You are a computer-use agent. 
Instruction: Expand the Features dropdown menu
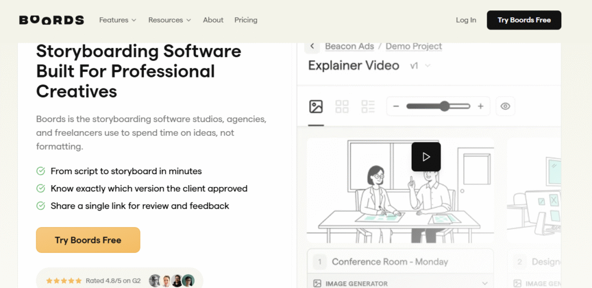(117, 20)
